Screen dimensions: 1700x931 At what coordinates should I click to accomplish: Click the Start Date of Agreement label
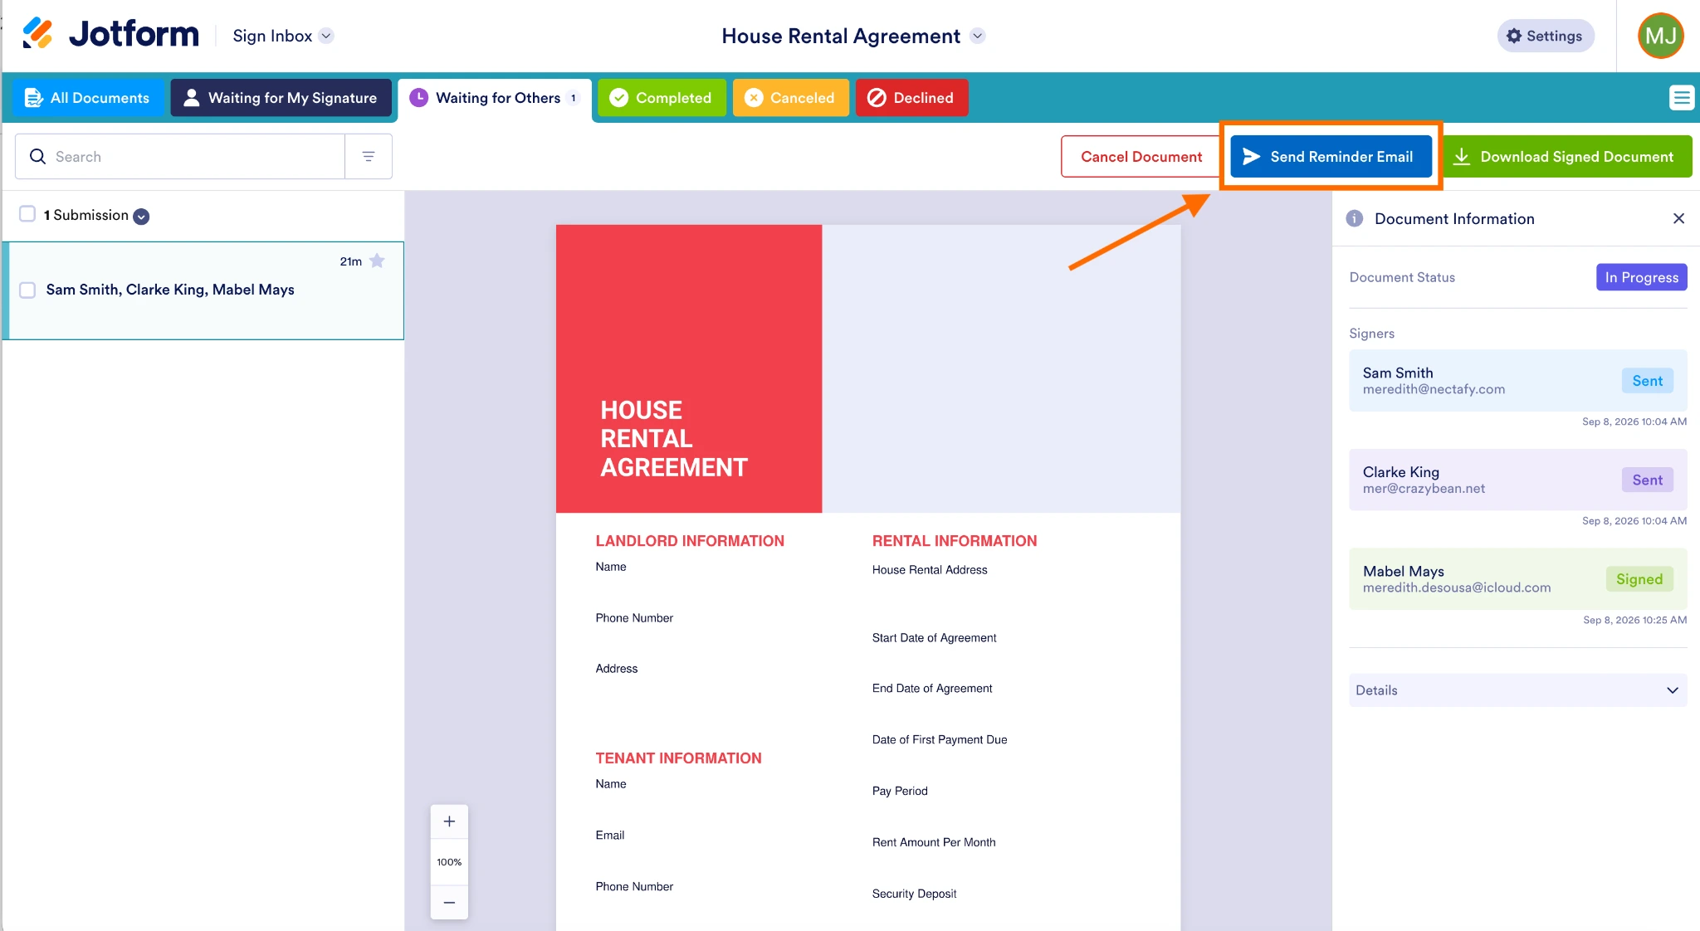tap(934, 638)
